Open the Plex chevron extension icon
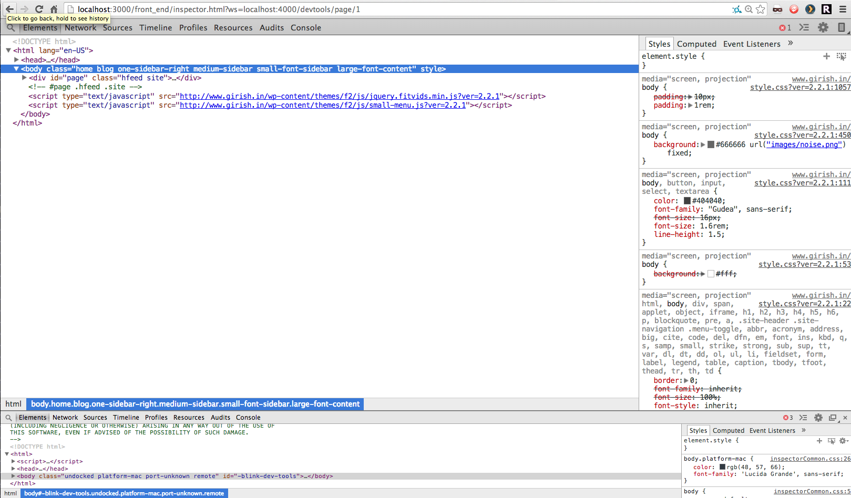The width and height of the screenshot is (851, 498). (810, 9)
